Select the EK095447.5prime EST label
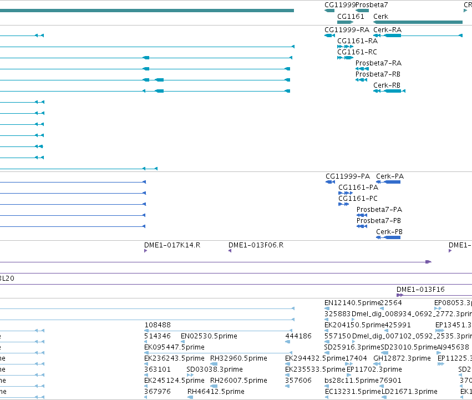This screenshot has width=472, height=400. click(x=174, y=347)
